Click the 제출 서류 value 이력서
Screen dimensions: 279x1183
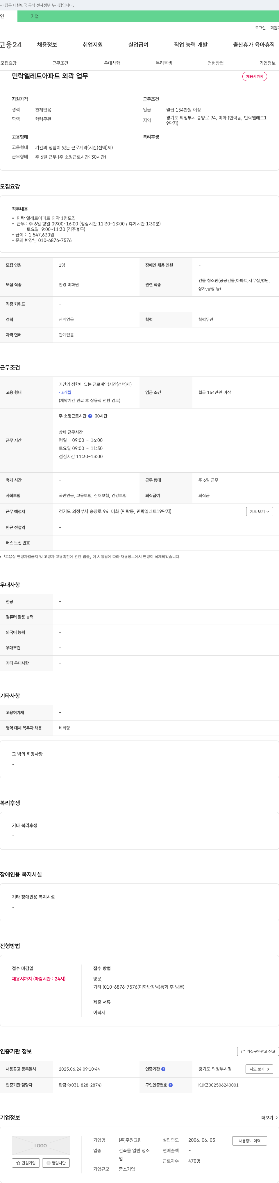(99, 1012)
